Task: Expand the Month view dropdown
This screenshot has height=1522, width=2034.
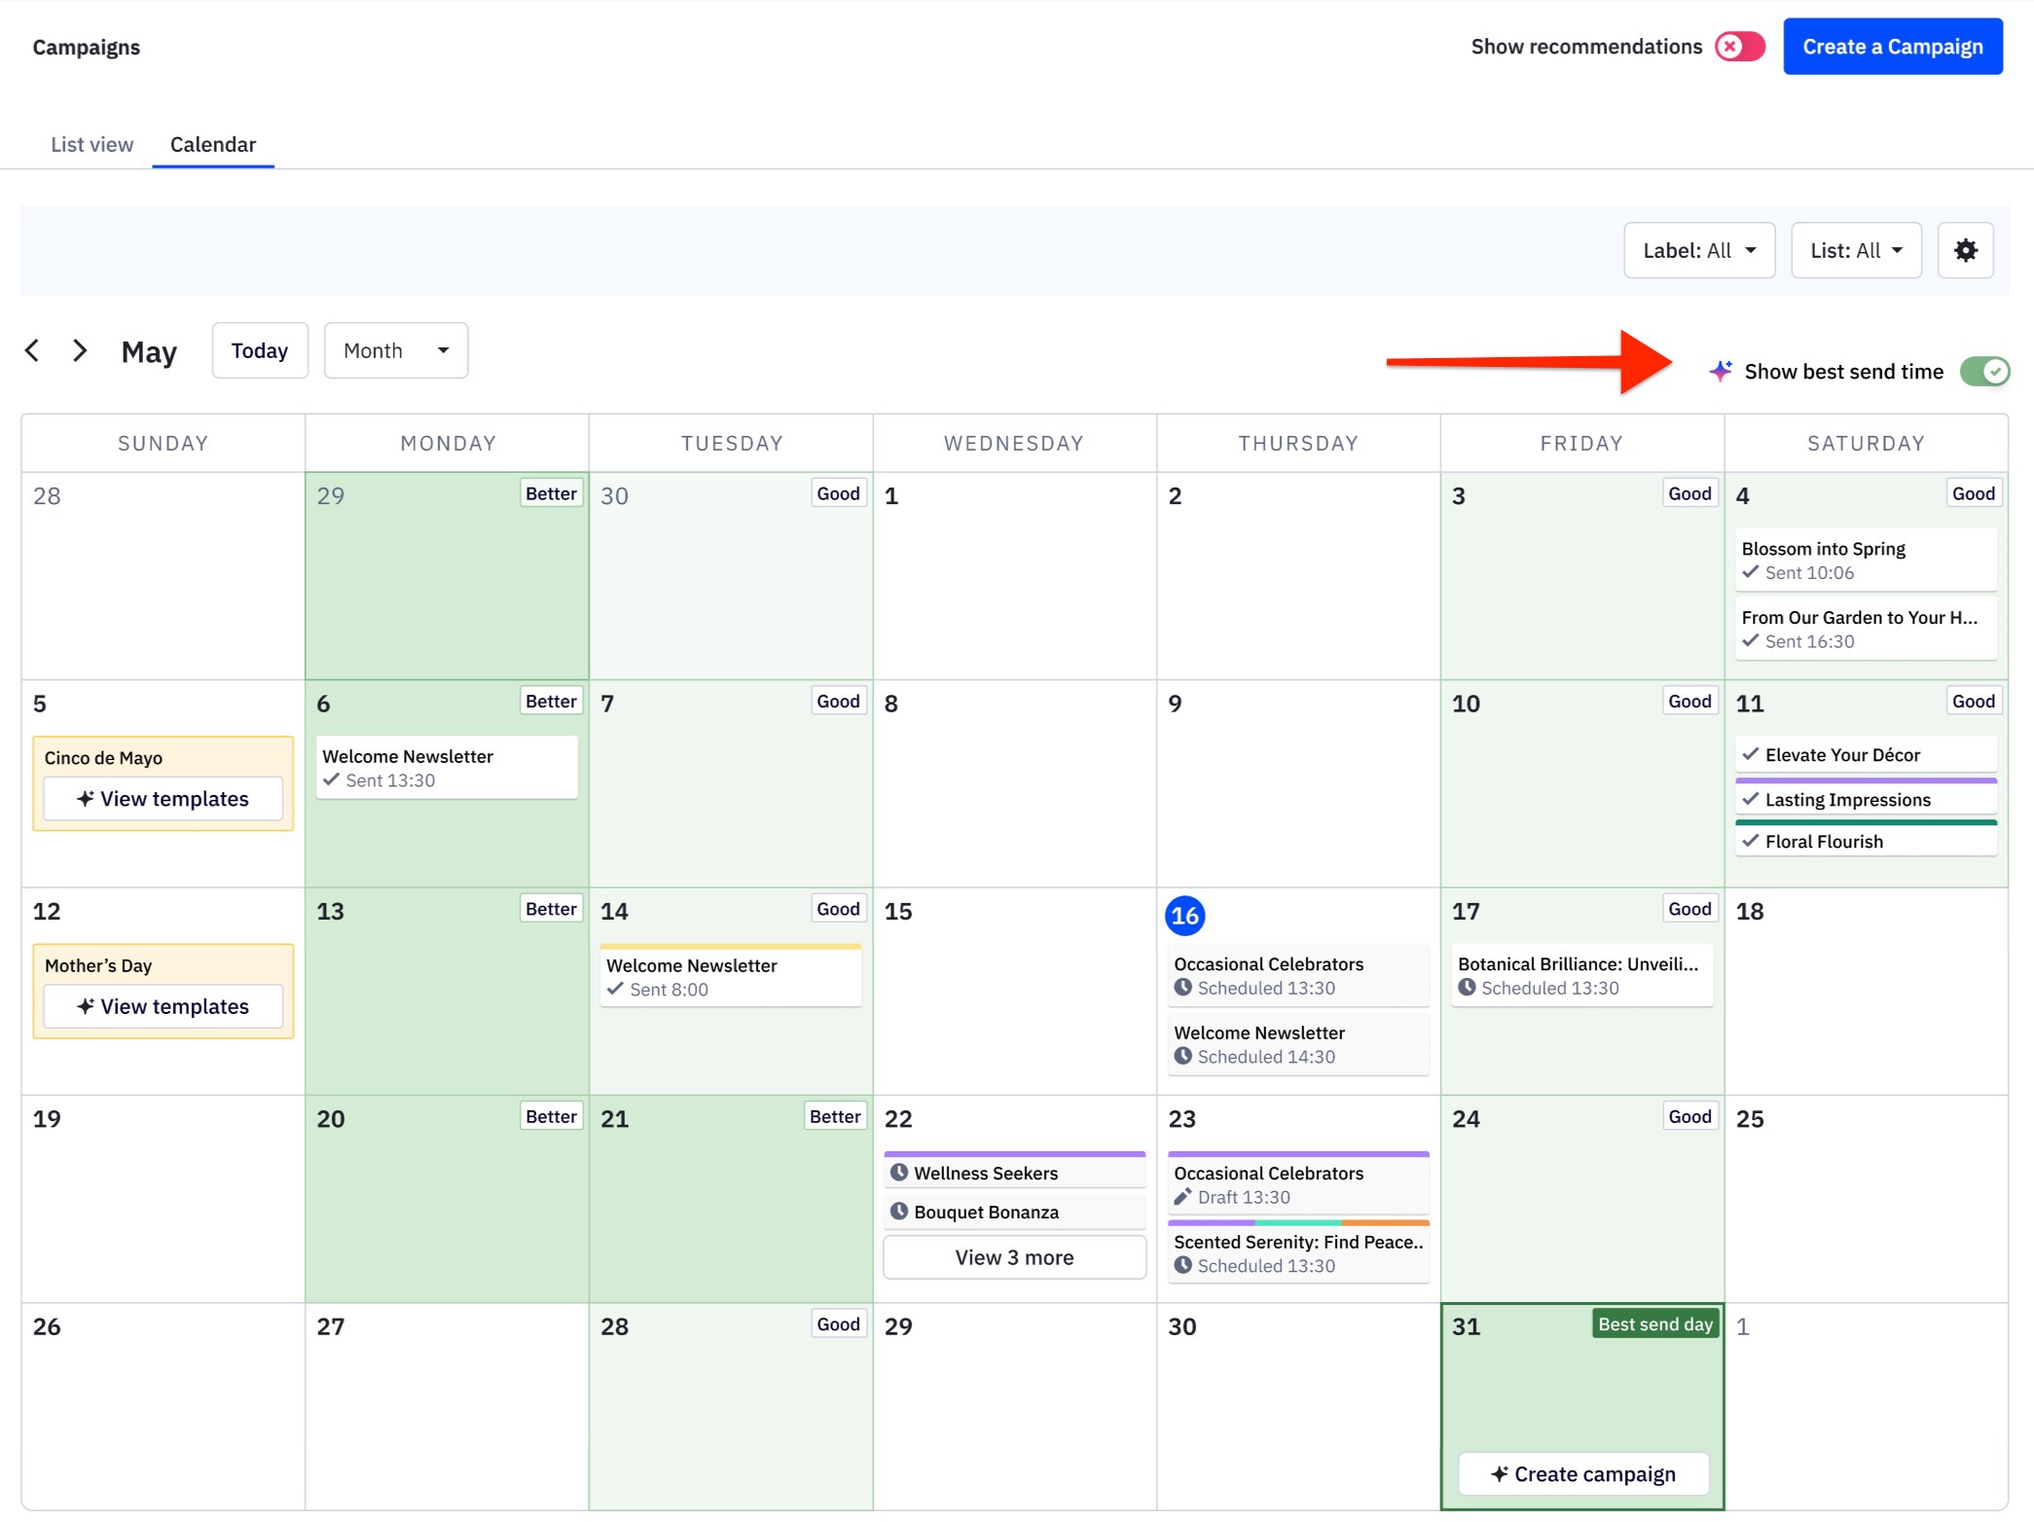Action: 395,349
